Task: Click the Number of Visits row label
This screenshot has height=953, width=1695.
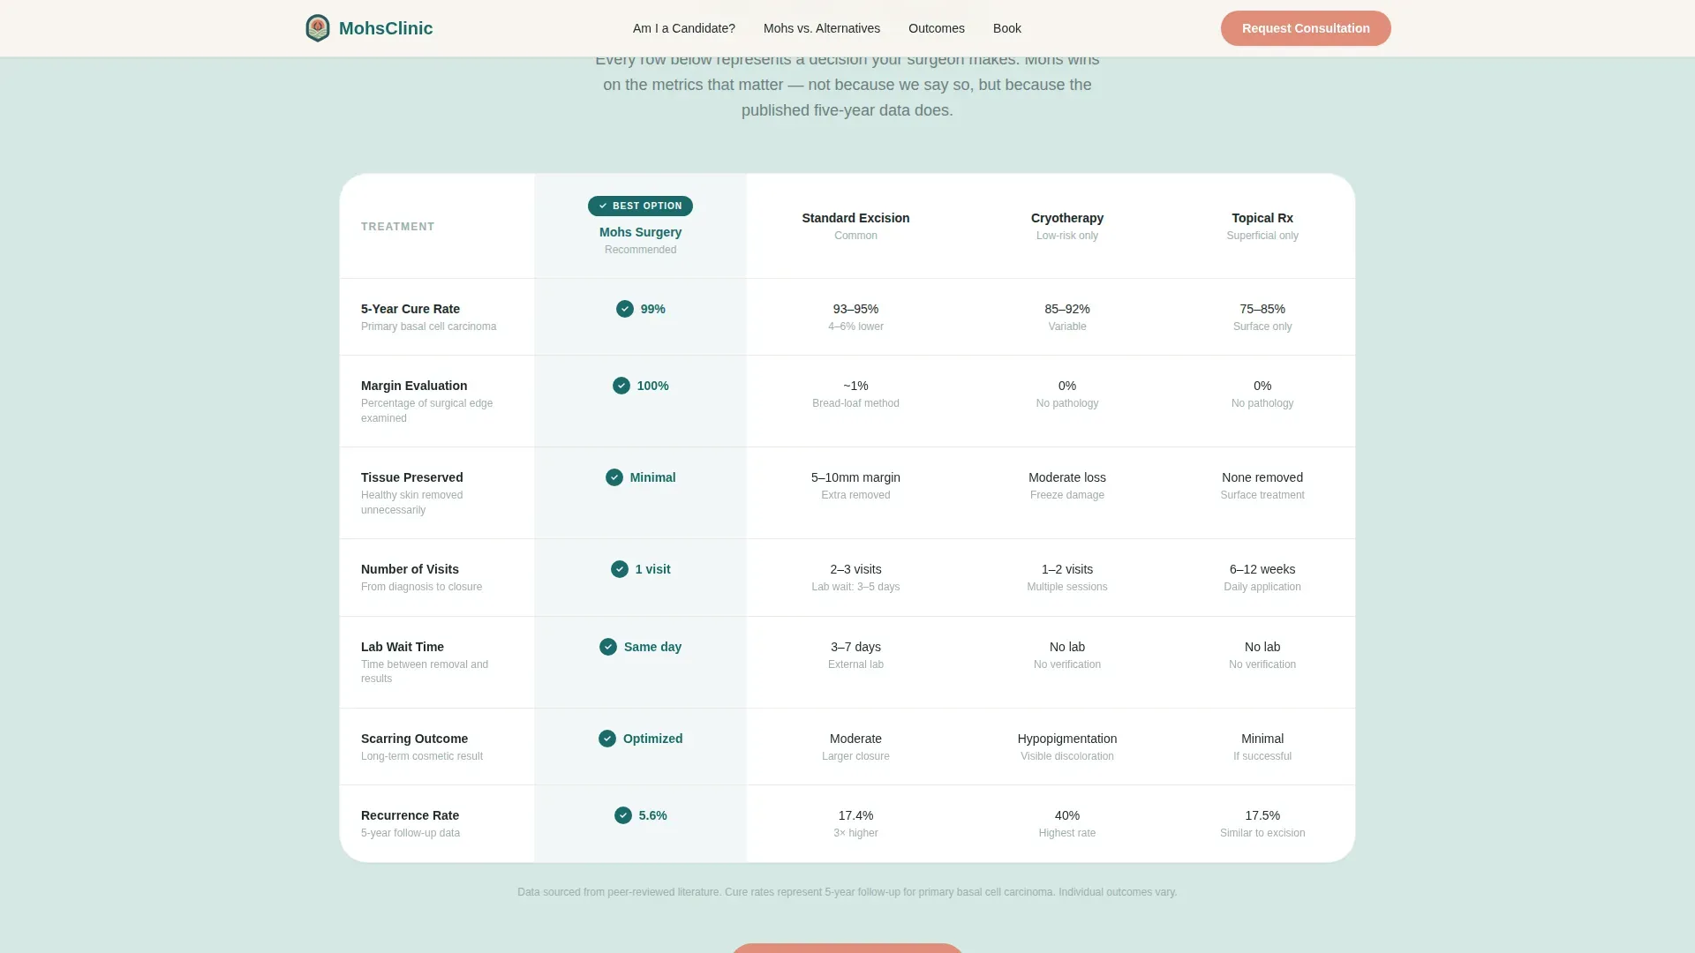Action: (x=410, y=569)
